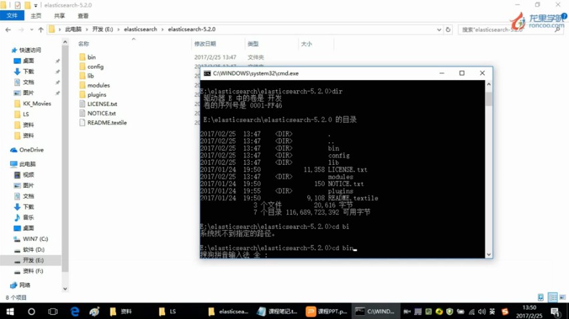
Task: Switch to the 主页 ribbon tab
Action: [35, 15]
